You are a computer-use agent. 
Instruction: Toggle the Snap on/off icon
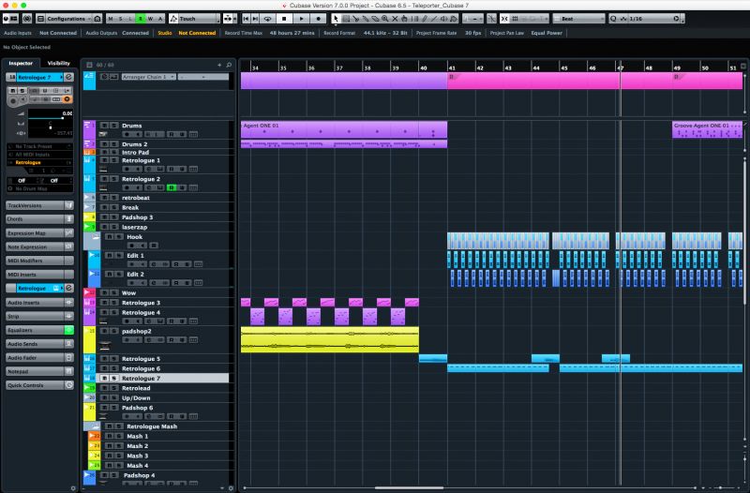[504, 19]
